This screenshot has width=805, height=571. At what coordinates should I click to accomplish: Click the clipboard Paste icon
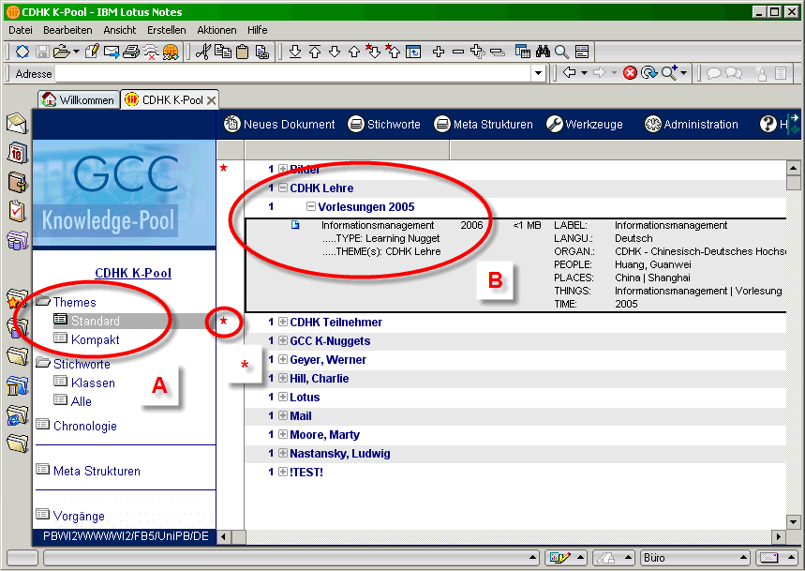[243, 52]
